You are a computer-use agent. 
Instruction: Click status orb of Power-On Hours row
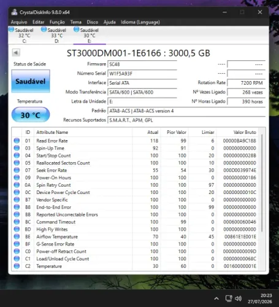(x=17, y=177)
